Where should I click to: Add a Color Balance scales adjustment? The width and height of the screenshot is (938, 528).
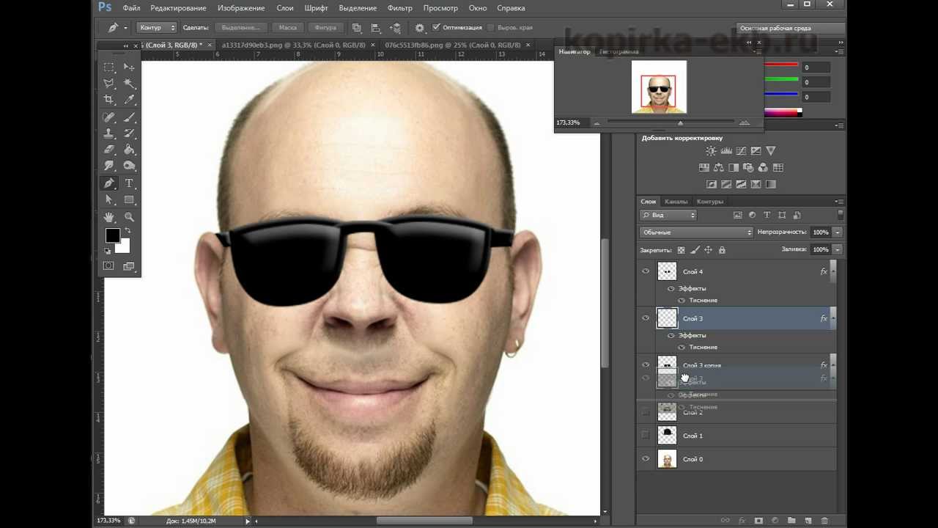click(x=718, y=168)
